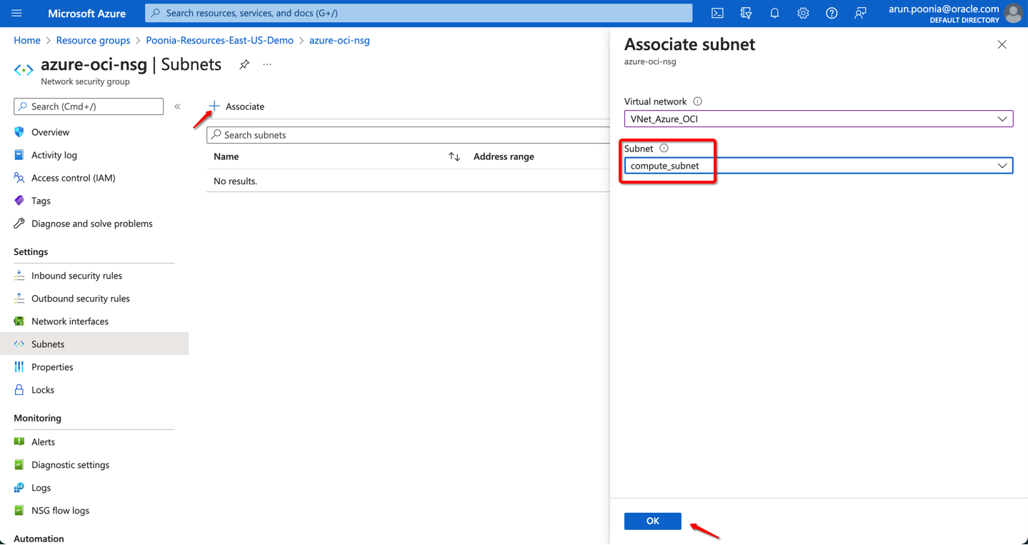Click the Virtual network info icon

[697, 101]
